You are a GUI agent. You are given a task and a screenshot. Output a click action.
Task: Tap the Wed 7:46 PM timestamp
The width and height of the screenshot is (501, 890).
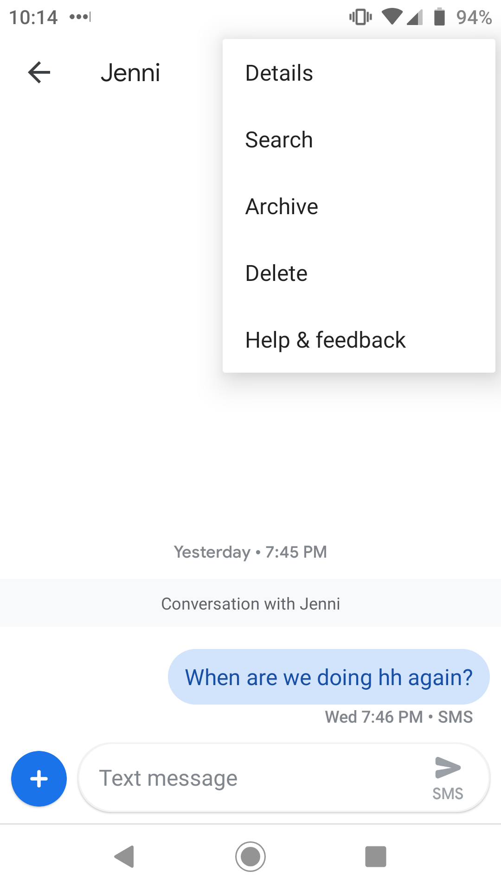pos(373,717)
